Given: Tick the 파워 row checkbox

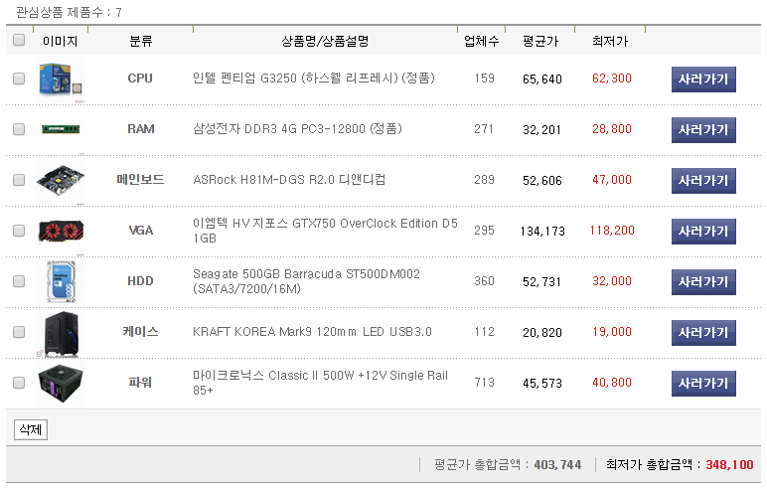Looking at the screenshot, I should click(19, 383).
